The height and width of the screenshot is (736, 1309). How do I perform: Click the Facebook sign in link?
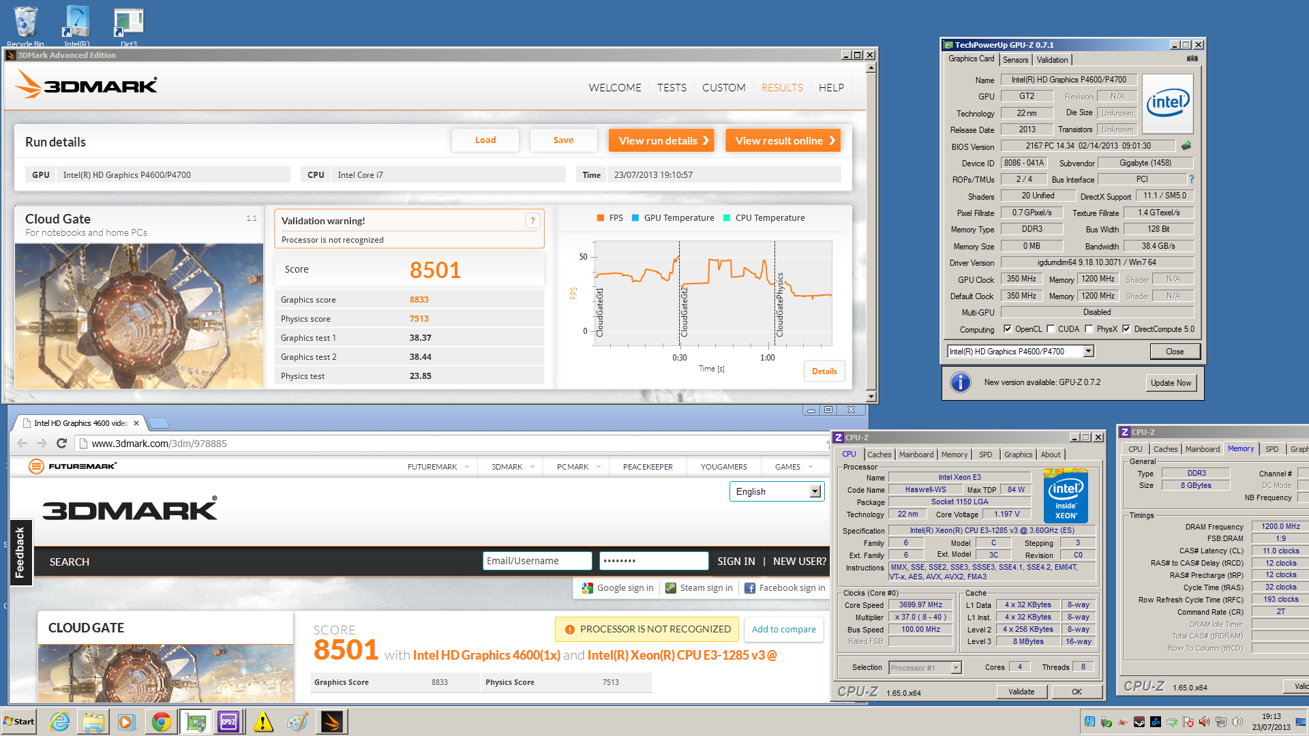[785, 588]
